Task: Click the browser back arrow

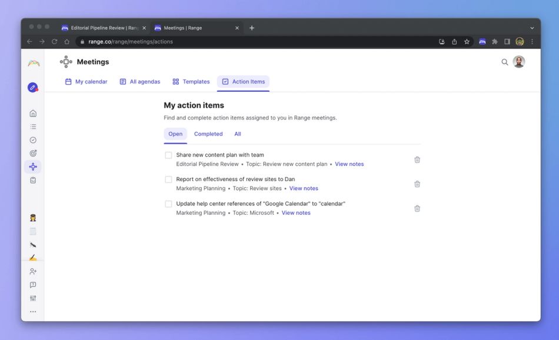Action: [x=29, y=42]
